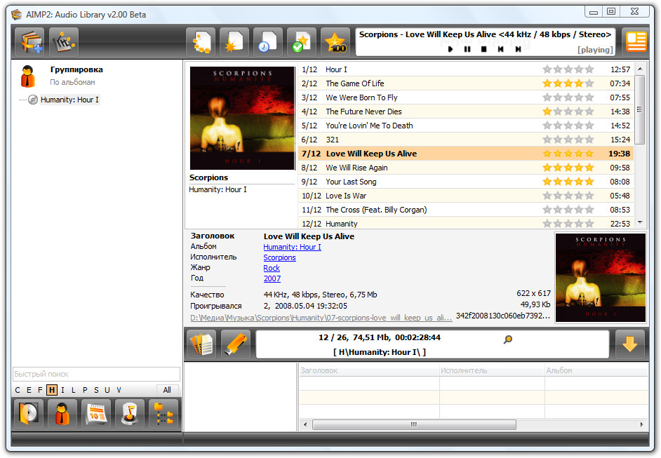The height and width of the screenshot is (458, 661).
Task: Select the track We Were Born To Fly
Action: pyautogui.click(x=465, y=97)
